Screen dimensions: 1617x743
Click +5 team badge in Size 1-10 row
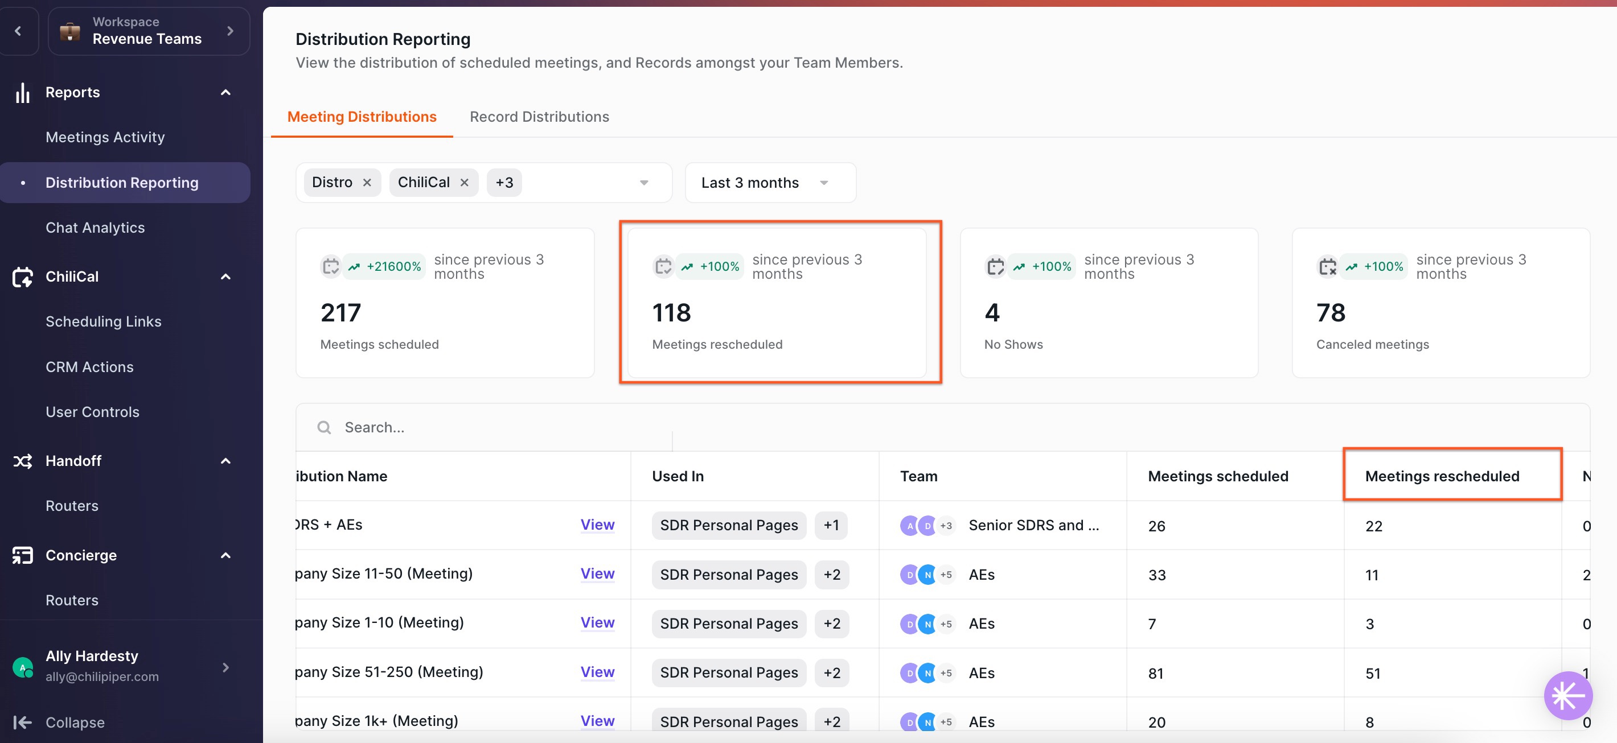tap(946, 624)
